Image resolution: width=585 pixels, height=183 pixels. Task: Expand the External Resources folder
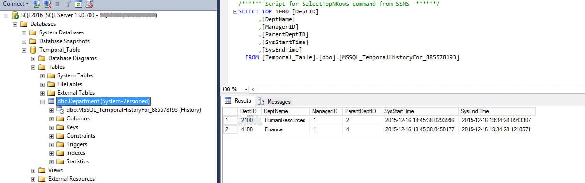[34, 179]
